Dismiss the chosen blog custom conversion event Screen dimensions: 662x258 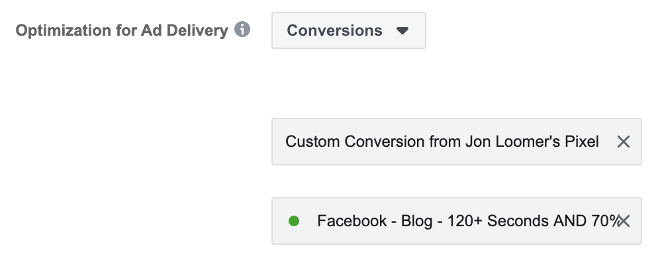click(624, 221)
